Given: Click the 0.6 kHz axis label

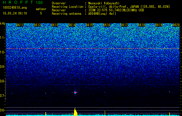Looking at the screenshot, I should click(x=2, y=110).
